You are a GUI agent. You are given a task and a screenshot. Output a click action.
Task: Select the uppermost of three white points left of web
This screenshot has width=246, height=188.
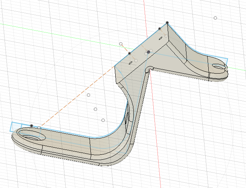tap(89, 95)
